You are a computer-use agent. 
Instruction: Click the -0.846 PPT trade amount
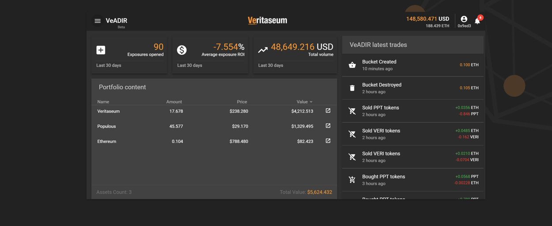469,114
